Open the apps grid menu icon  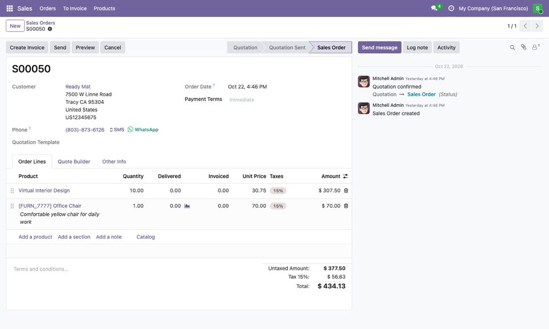click(10, 8)
